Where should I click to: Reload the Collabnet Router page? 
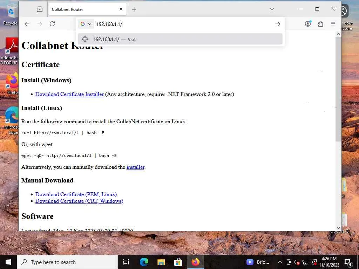point(52,24)
